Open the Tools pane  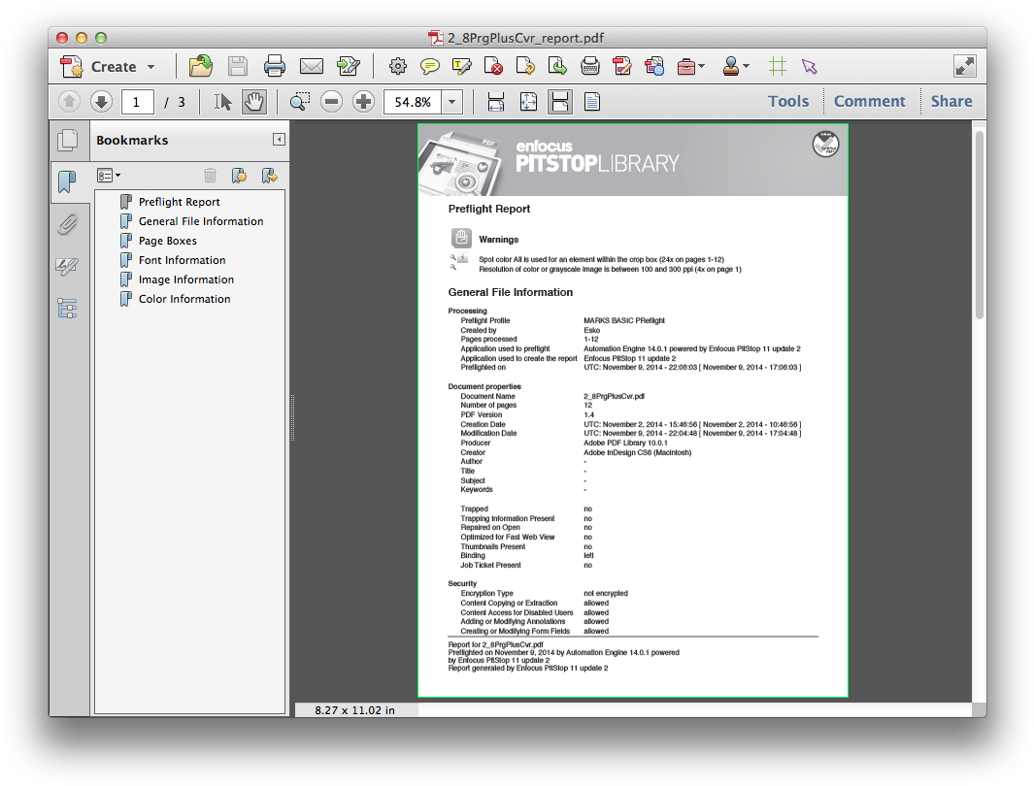click(788, 102)
